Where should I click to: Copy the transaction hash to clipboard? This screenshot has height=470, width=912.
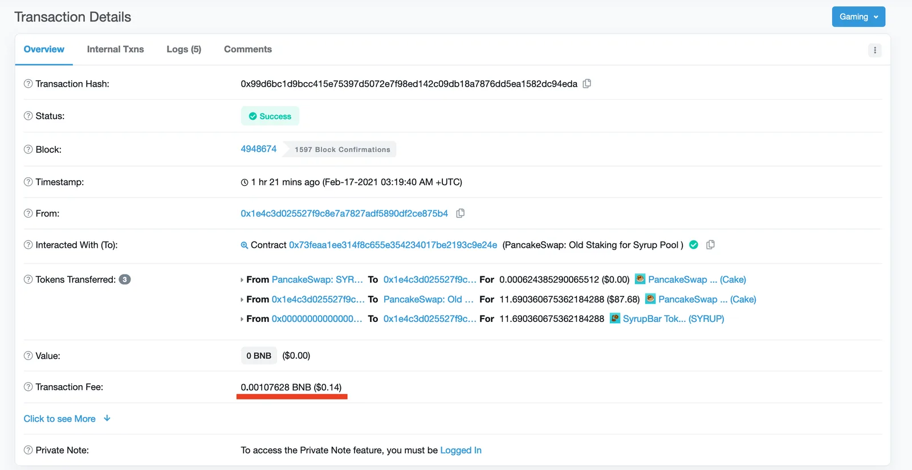(587, 84)
